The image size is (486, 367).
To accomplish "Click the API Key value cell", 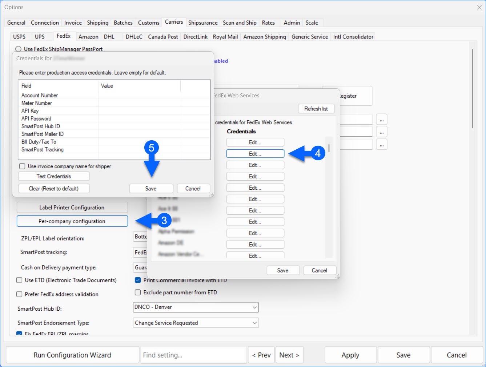I will pos(140,111).
